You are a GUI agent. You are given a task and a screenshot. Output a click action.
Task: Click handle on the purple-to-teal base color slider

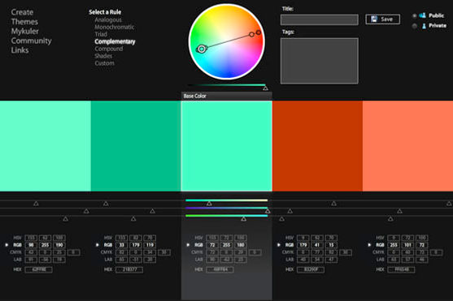click(268, 211)
